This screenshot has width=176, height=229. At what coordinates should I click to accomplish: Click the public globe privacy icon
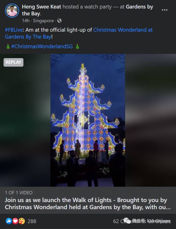pos(59,21)
